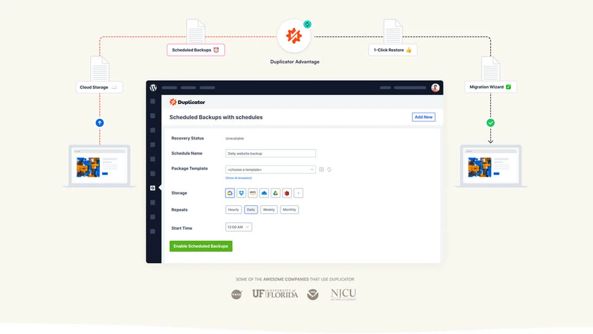593x334 pixels.
Task: Click the 'Start Time' label
Action: [x=182, y=228]
